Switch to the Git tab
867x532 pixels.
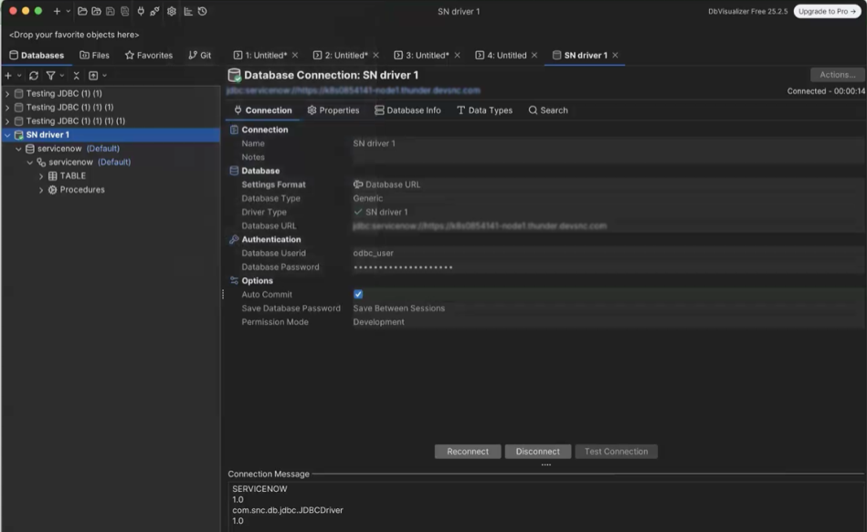[199, 56]
